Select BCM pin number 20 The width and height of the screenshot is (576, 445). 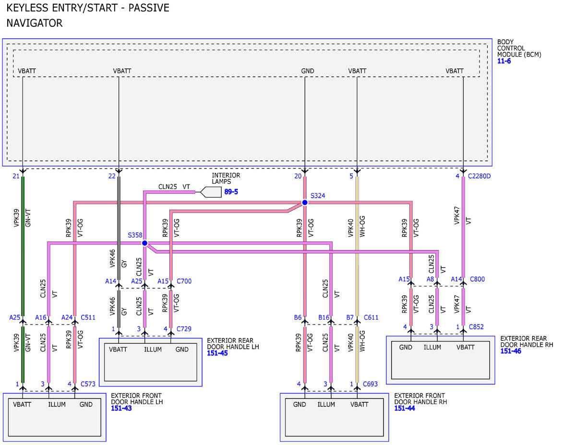pyautogui.click(x=298, y=176)
